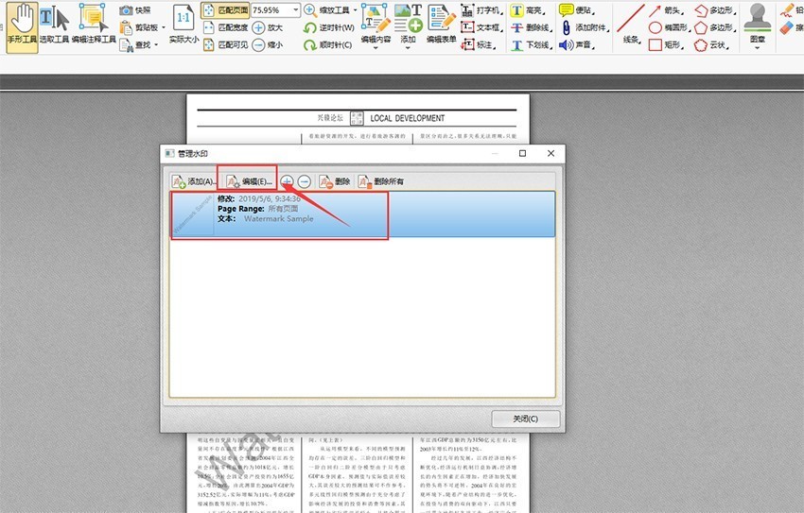Expand the 查找 dropdown arrow

(x=156, y=45)
